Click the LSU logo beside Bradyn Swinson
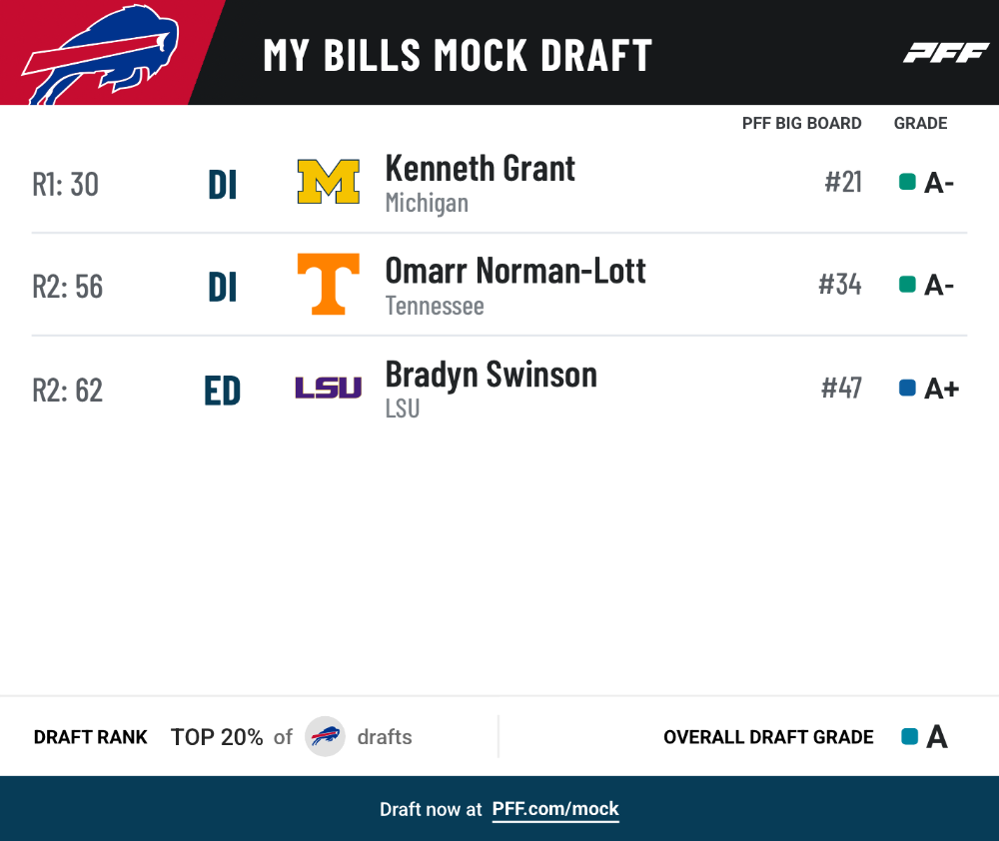Viewport: 999px width, 841px height. pos(328,388)
